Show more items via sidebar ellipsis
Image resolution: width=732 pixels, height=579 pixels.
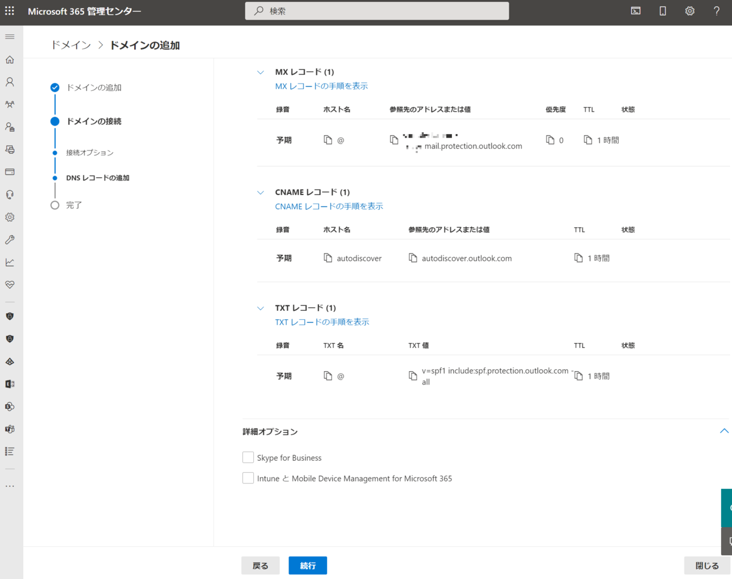click(x=10, y=486)
